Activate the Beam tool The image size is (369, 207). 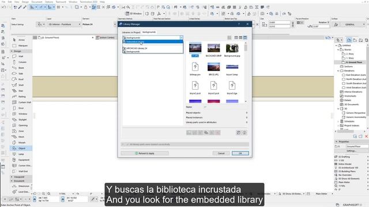[21, 68]
